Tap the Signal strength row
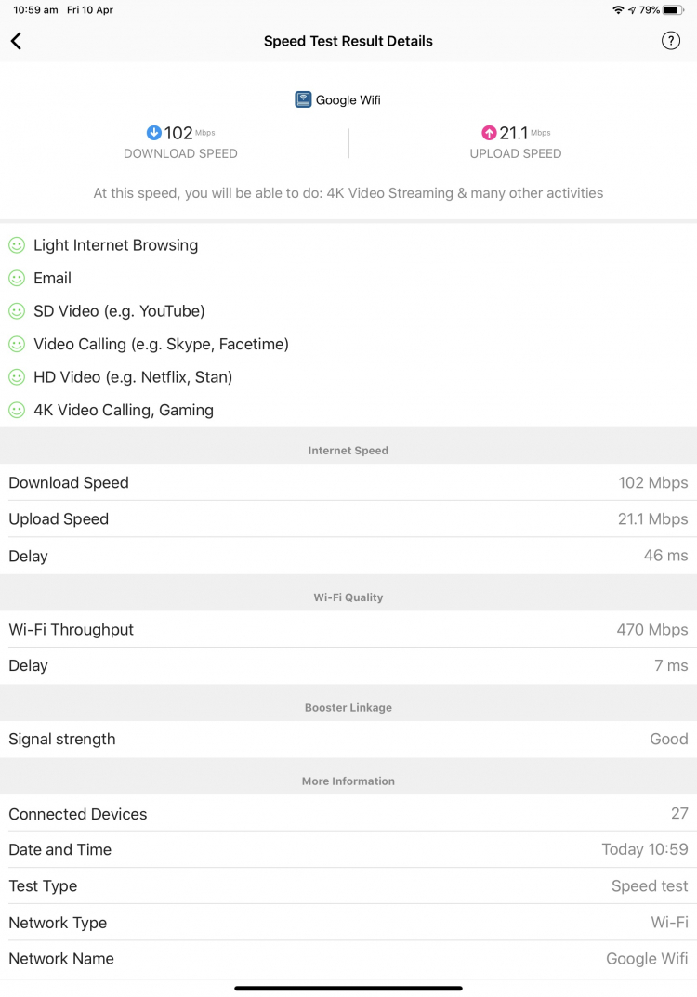The width and height of the screenshot is (697, 997). [348, 739]
